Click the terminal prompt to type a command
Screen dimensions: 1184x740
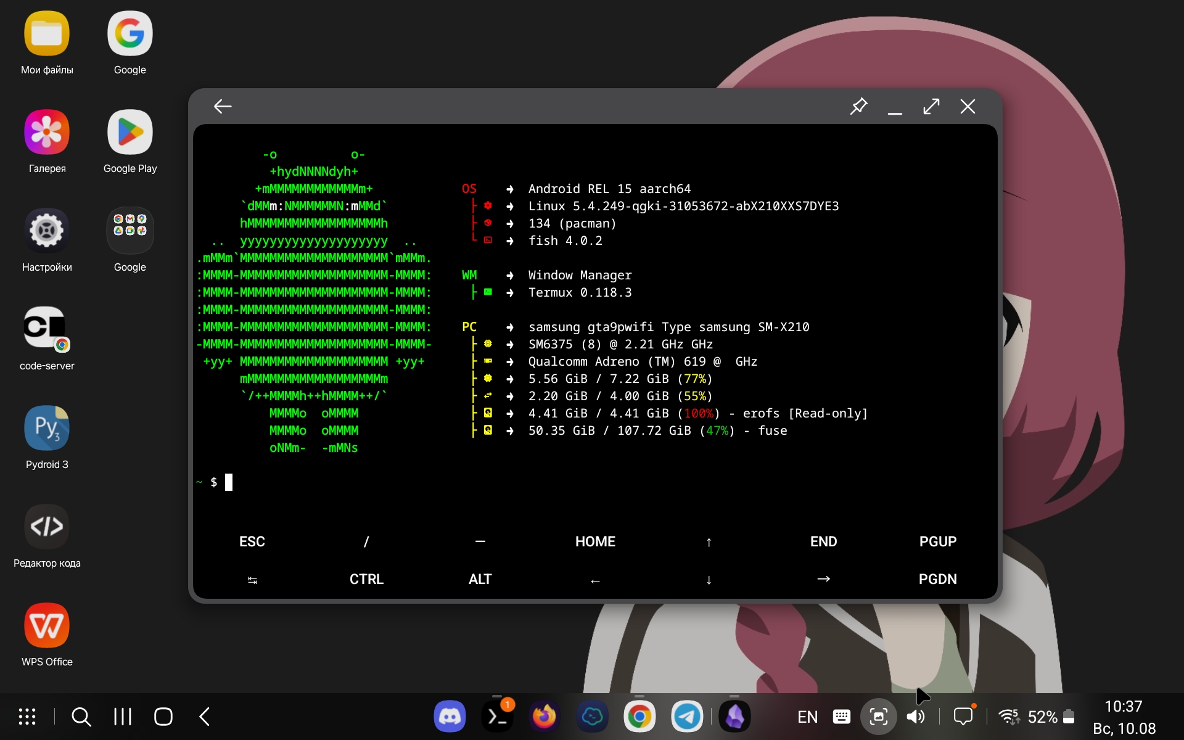pyautogui.click(x=229, y=482)
